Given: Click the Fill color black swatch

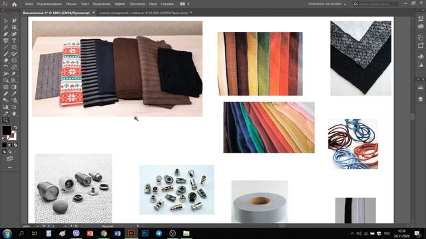Looking at the screenshot, I should point(7,131).
